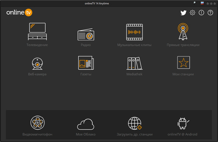Open the Мое Облако cloud icon

pos(85,124)
